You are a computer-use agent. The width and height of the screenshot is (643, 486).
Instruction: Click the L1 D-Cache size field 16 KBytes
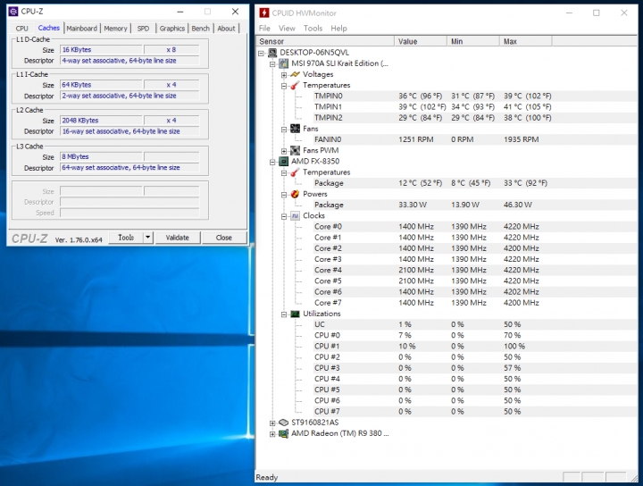101,50
